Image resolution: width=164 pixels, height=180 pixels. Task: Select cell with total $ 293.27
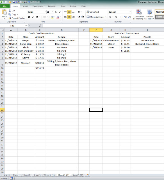click(x=40, y=68)
